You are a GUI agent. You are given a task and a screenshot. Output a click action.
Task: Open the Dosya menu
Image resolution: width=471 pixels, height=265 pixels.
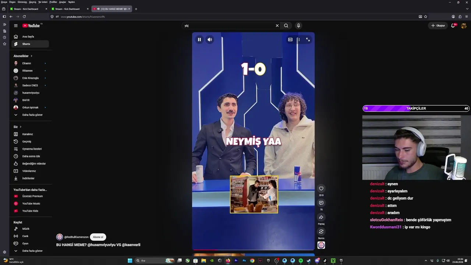point(4,2)
